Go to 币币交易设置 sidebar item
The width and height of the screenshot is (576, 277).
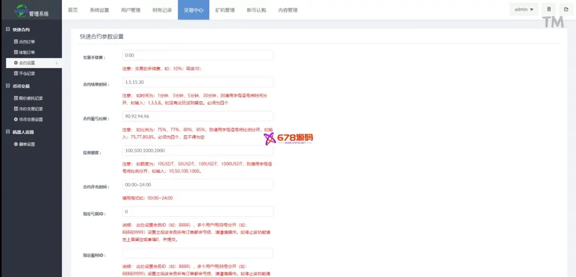30,119
